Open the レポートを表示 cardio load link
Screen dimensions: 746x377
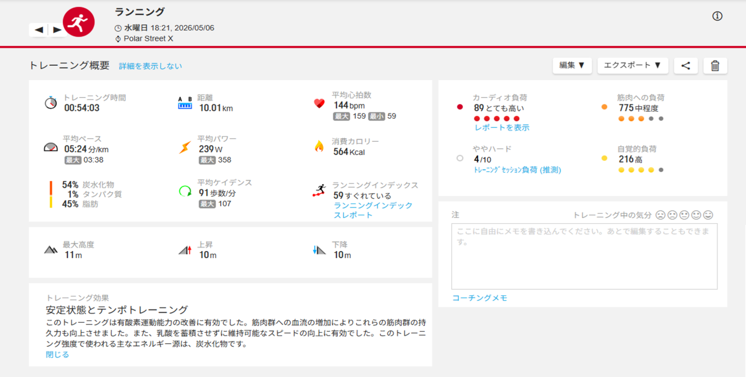[502, 127]
